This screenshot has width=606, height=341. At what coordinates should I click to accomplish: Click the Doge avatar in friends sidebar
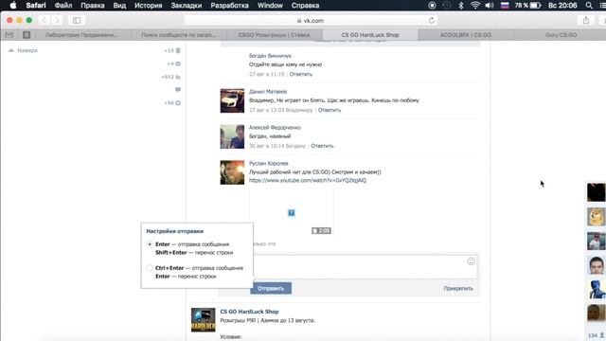pos(596,217)
